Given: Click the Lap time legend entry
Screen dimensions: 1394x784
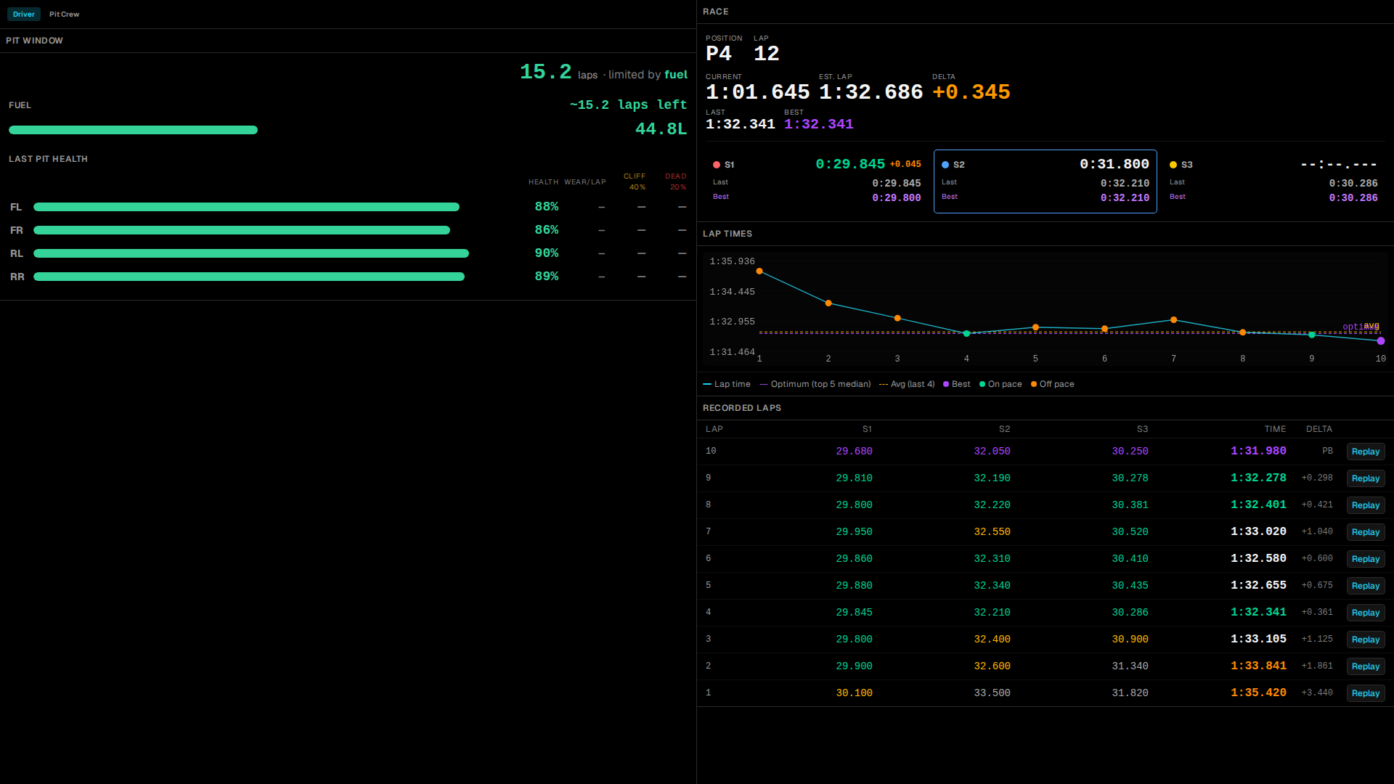Looking at the screenshot, I should pos(727,384).
